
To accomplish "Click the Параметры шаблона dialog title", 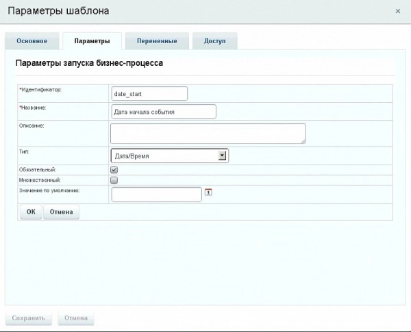I will [x=58, y=12].
